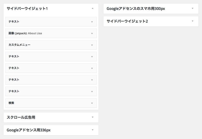Open the 検索 widget dropdown arrow

tap(92, 103)
